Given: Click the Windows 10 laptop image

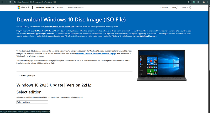Looking at the screenshot, I should (x=161, y=66).
